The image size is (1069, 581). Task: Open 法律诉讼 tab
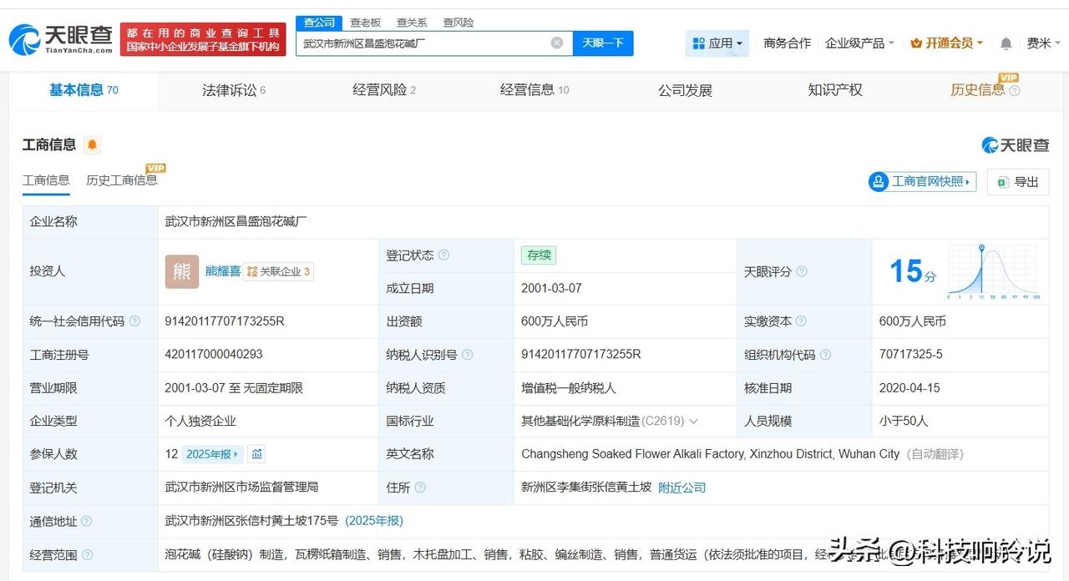click(x=234, y=90)
